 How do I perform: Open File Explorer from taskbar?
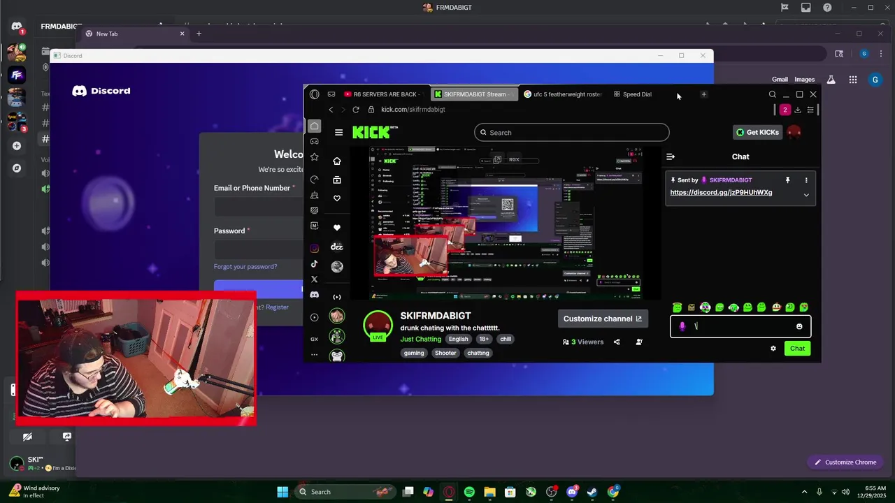pyautogui.click(x=489, y=492)
